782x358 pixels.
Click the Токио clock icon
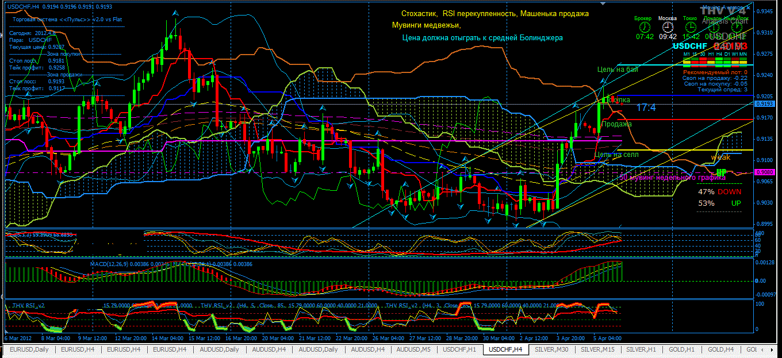coord(690,26)
